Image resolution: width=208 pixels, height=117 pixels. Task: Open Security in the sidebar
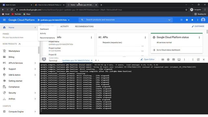pos(12,93)
